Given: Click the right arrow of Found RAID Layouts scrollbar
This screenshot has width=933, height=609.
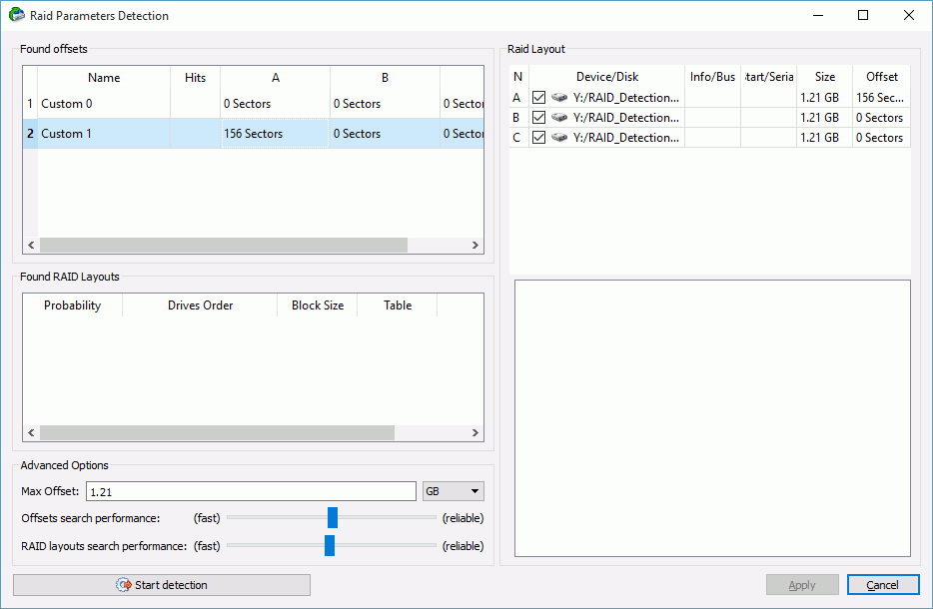Looking at the screenshot, I should pyautogui.click(x=475, y=433).
